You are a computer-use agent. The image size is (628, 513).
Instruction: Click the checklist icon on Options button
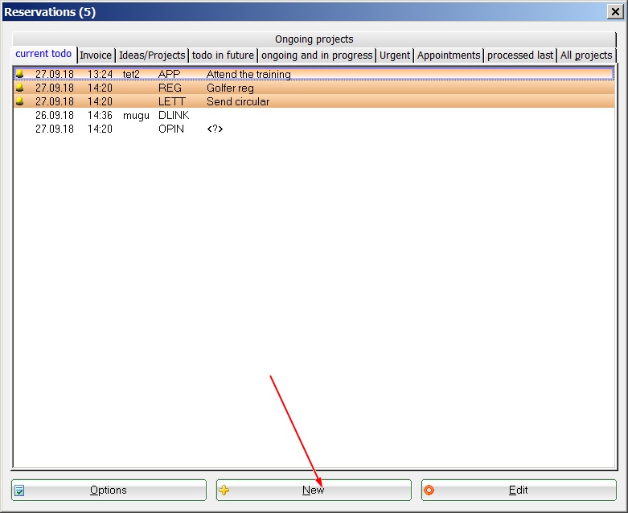19,490
